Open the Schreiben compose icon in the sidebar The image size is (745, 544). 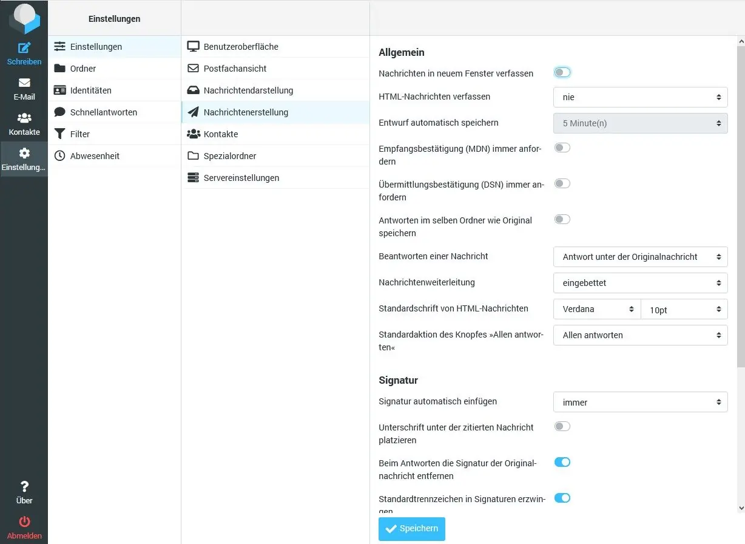(24, 49)
